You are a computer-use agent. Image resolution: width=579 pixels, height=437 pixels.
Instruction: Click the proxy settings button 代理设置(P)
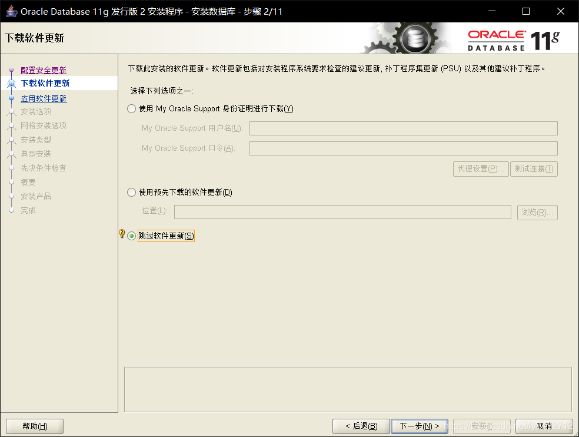[x=481, y=169]
